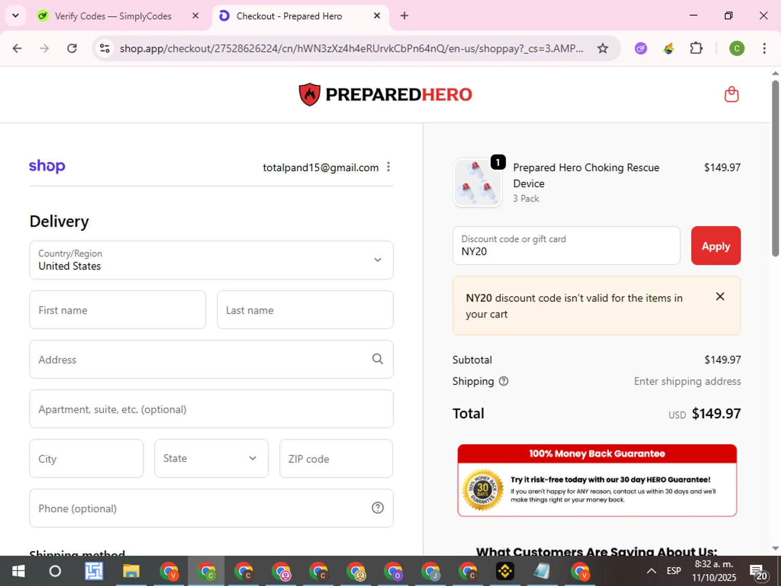The width and height of the screenshot is (781, 586).
Task: Open the notification center with 20 alerts
Action: coord(760,572)
